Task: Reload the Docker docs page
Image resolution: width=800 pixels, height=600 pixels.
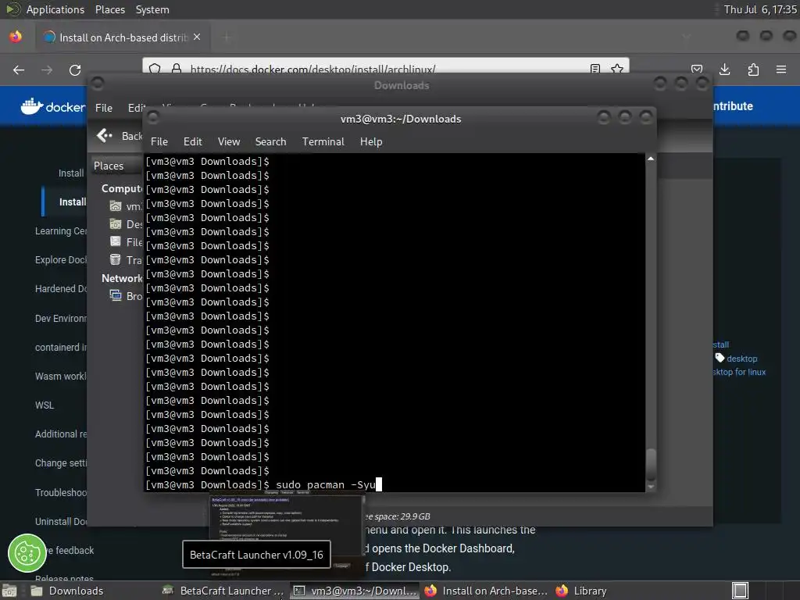Action: (75, 70)
